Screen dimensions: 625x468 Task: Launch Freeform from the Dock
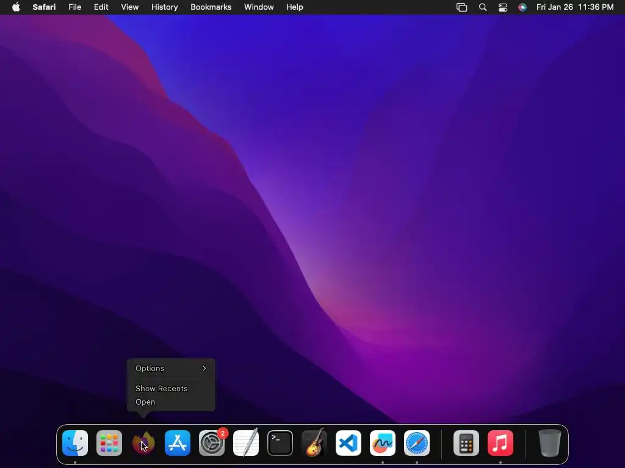click(x=383, y=443)
